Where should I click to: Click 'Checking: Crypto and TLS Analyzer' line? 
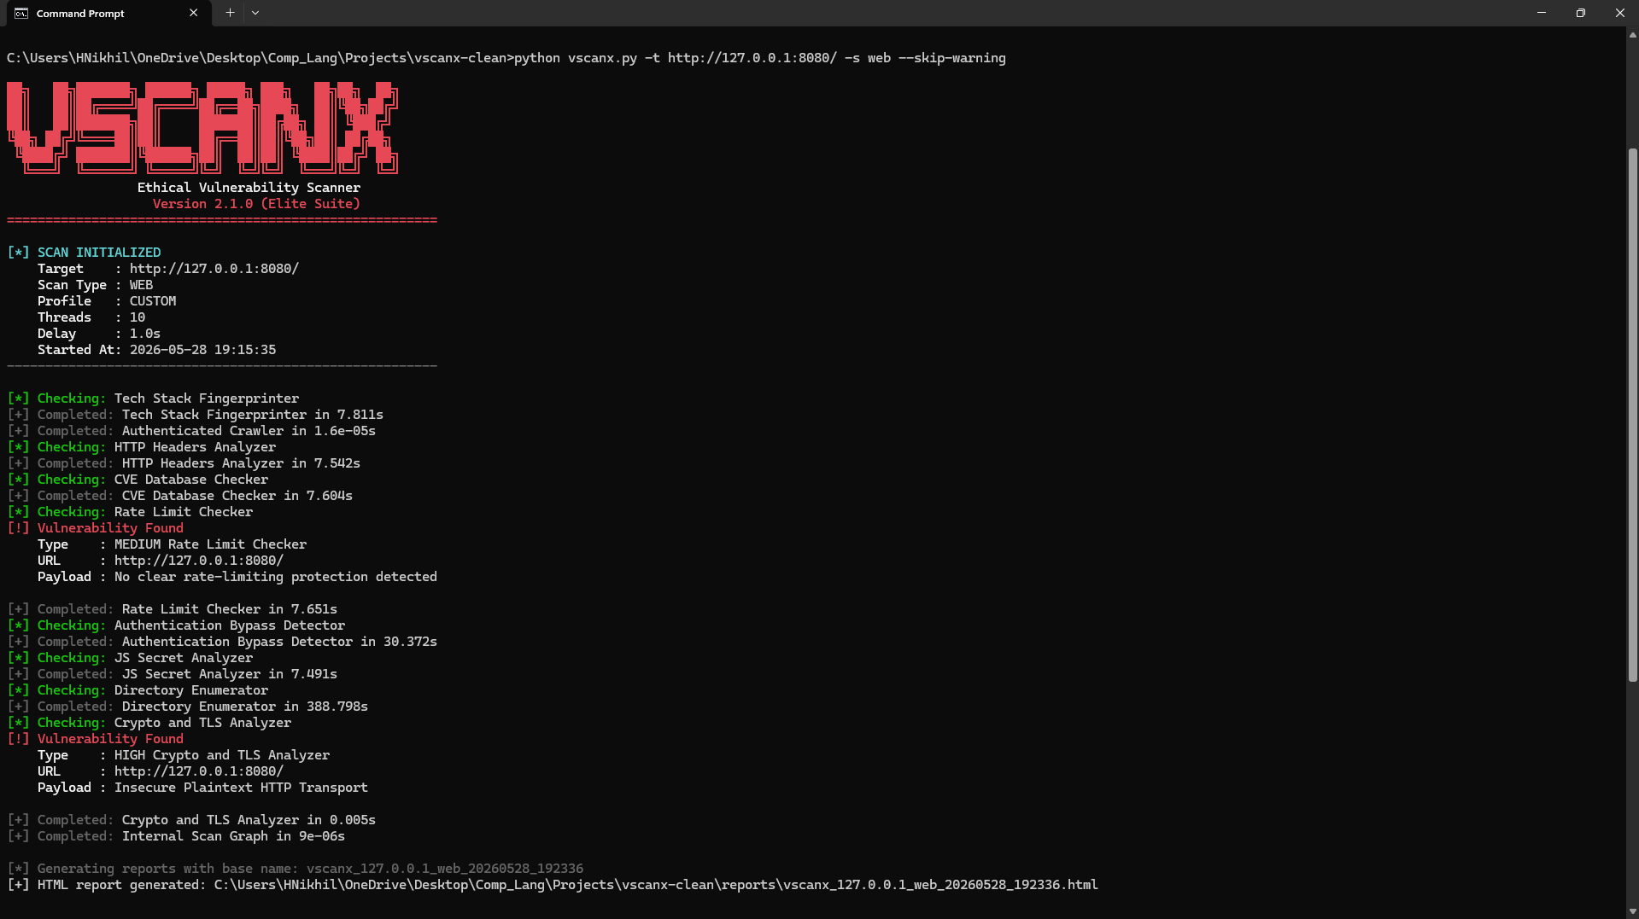click(x=149, y=723)
